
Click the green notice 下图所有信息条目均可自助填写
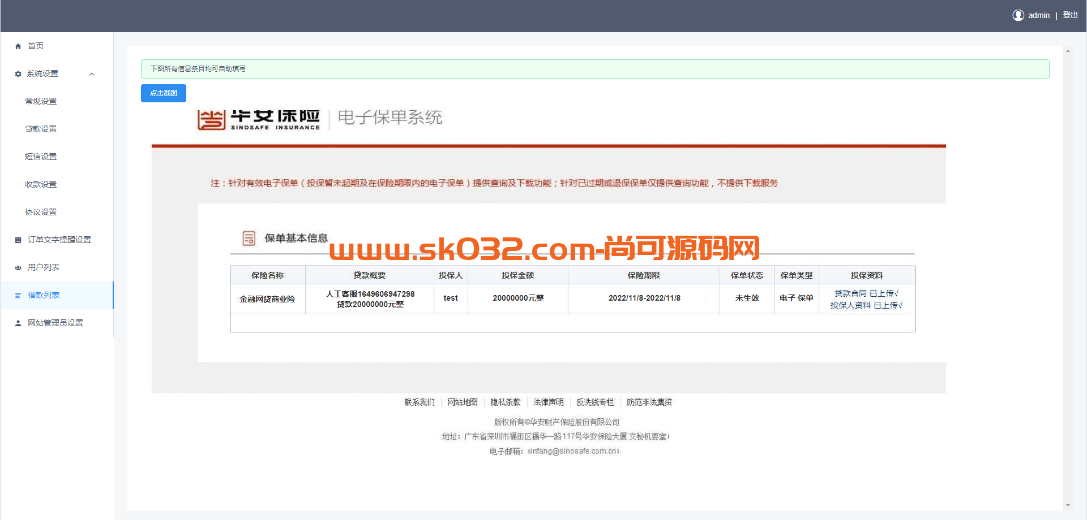pos(595,69)
